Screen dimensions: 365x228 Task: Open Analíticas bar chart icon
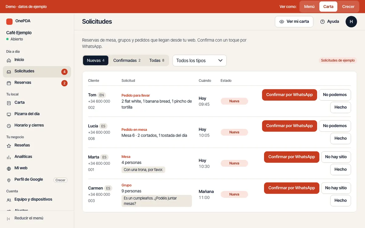pos(9,157)
